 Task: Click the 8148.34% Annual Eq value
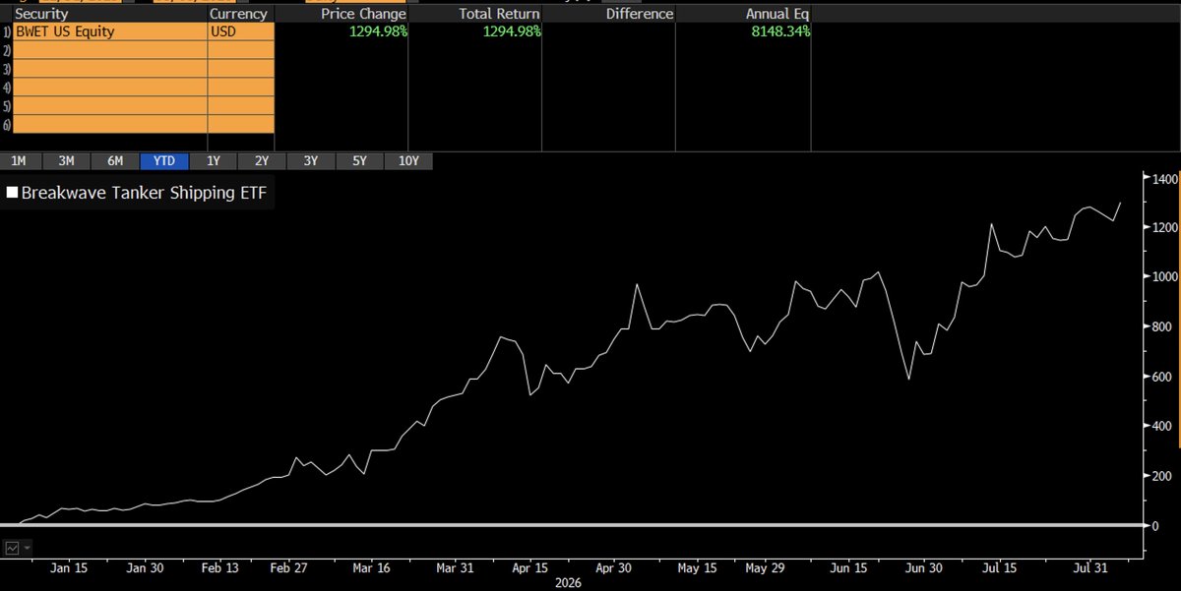tap(778, 31)
